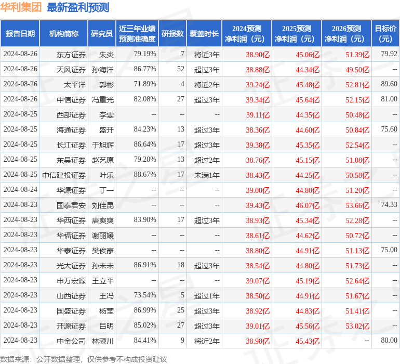Click target price 75.60
Screen dimensions: 400x364
389,129
